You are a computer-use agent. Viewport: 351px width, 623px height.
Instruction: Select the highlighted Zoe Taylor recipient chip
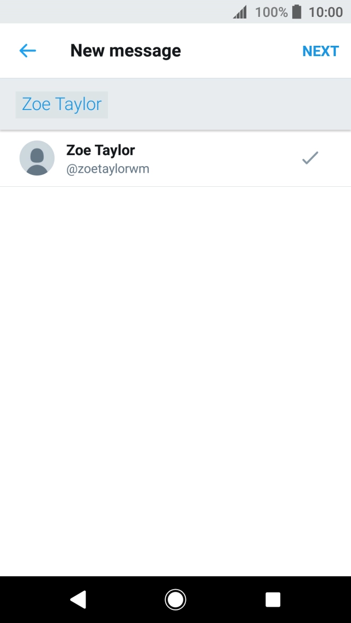click(x=62, y=105)
